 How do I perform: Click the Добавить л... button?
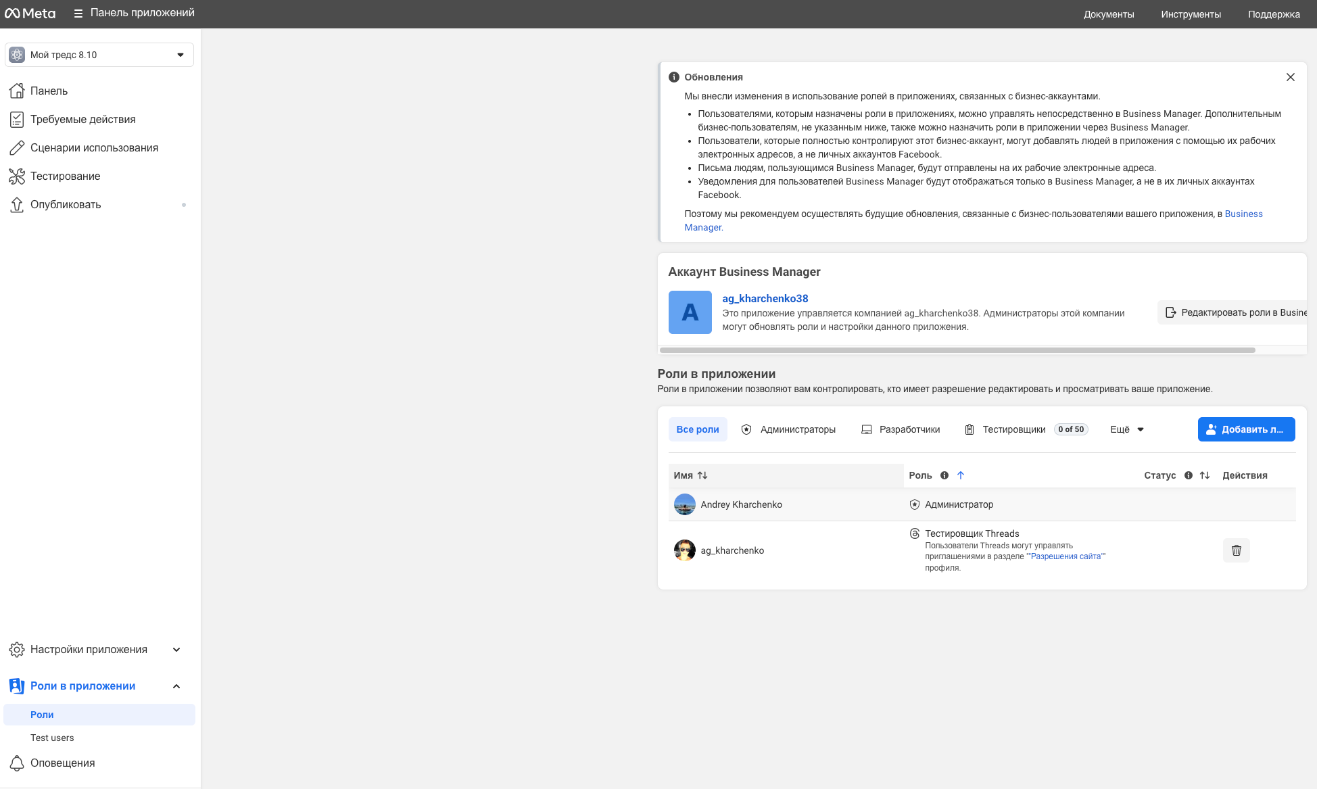[1246, 429]
